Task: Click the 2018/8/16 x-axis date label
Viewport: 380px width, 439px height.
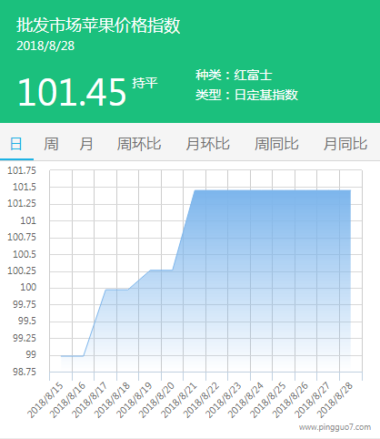Action: (x=68, y=400)
